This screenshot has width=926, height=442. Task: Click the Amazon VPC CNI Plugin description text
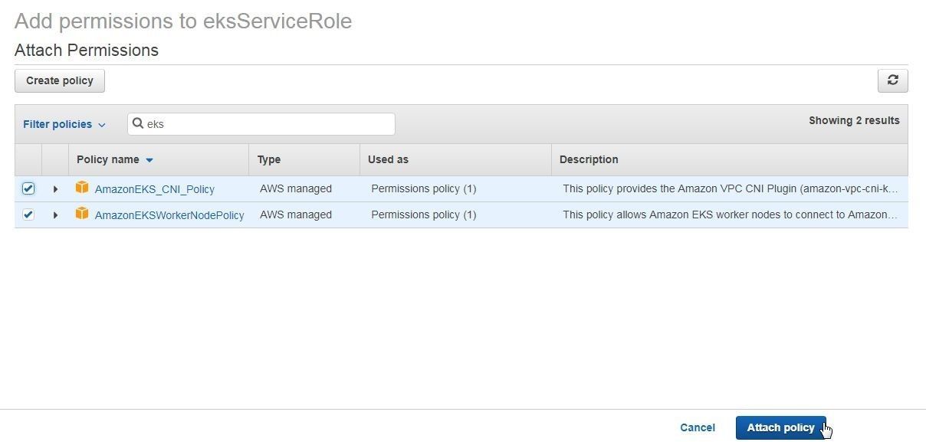(730, 188)
